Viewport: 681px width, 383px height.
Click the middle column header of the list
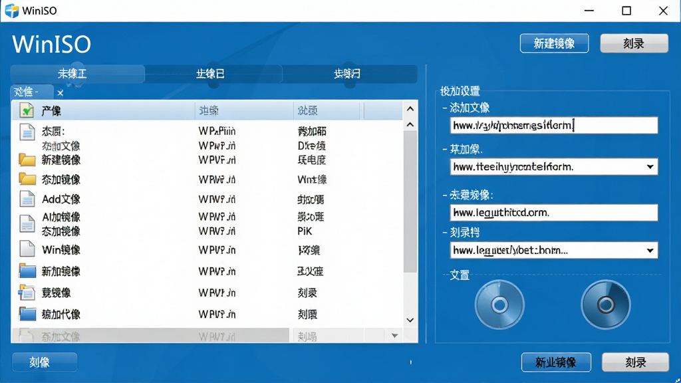pyautogui.click(x=244, y=110)
